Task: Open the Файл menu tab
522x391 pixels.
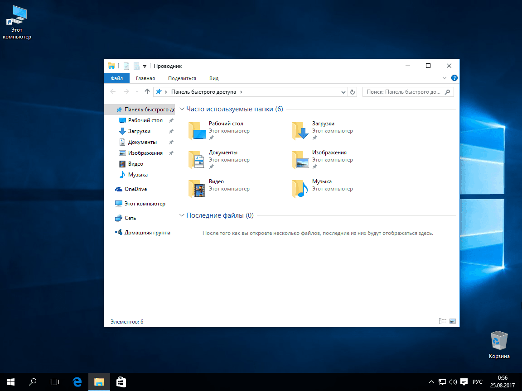Action: coord(116,78)
